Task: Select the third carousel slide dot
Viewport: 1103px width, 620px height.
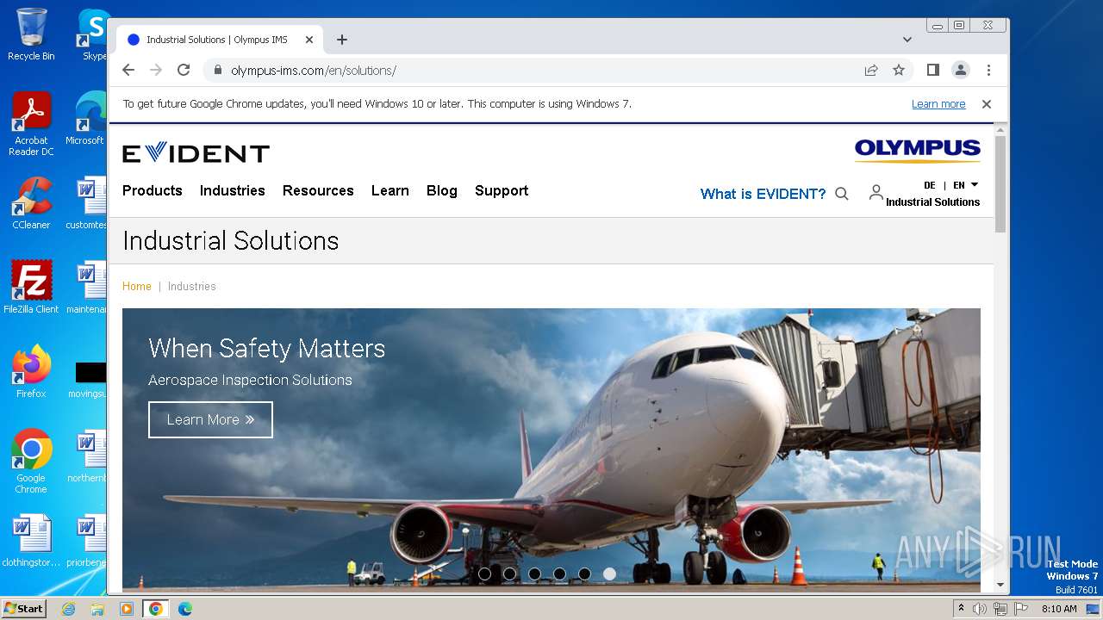Action: [534, 573]
